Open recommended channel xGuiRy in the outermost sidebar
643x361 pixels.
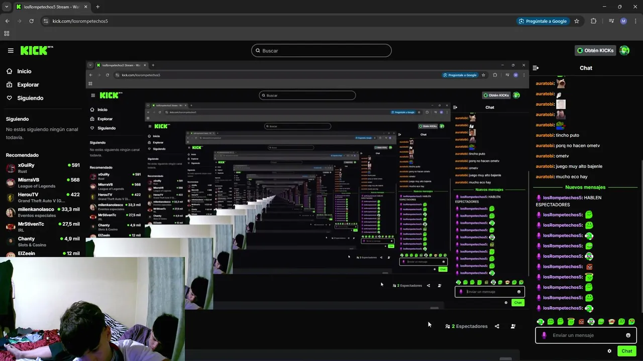(43, 168)
